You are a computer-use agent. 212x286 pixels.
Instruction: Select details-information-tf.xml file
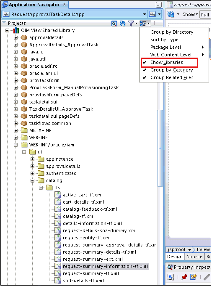pos(92,223)
